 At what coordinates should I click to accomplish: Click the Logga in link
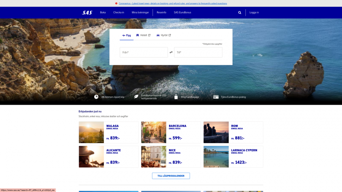(x=254, y=13)
